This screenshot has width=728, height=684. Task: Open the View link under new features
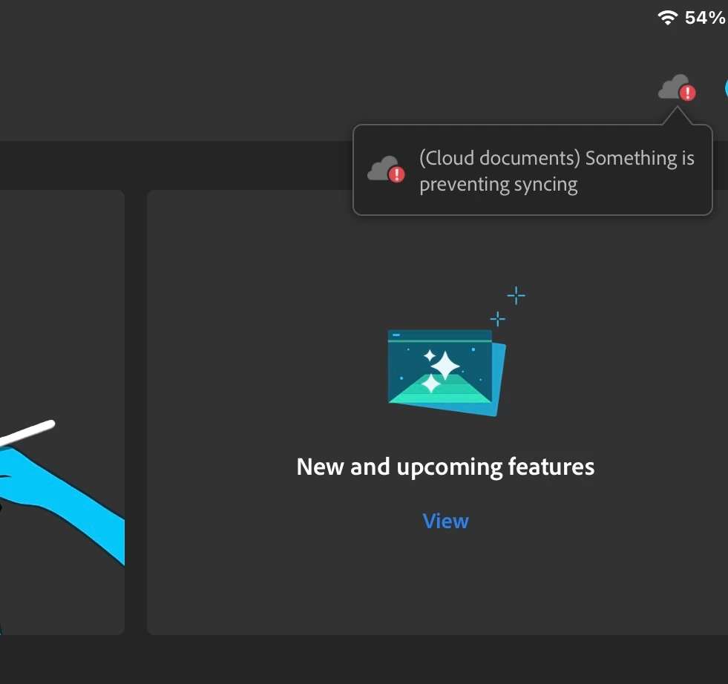click(x=445, y=521)
